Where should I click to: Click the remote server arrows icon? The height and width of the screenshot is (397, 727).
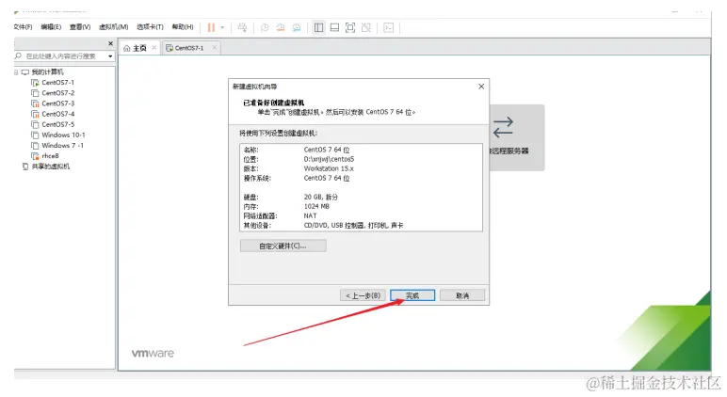tap(503, 127)
